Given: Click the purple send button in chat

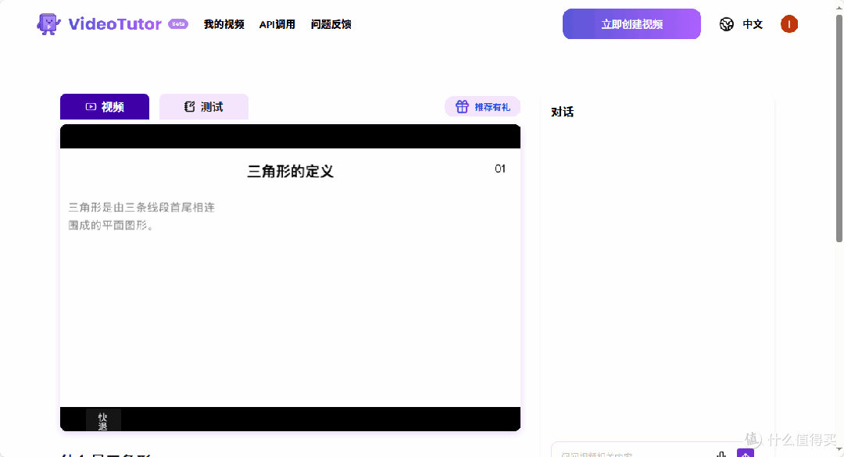Looking at the screenshot, I should tap(745, 453).
